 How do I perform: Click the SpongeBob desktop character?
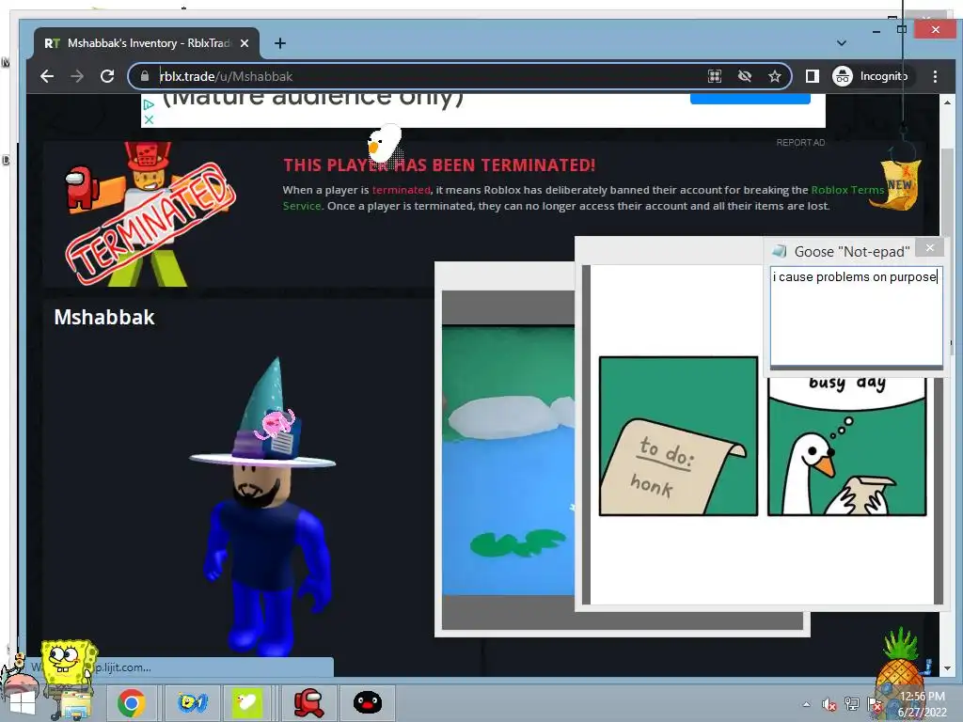68,667
